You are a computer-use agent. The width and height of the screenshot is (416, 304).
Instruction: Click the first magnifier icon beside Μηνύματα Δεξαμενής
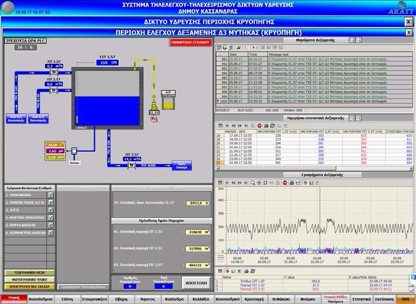coord(352,40)
